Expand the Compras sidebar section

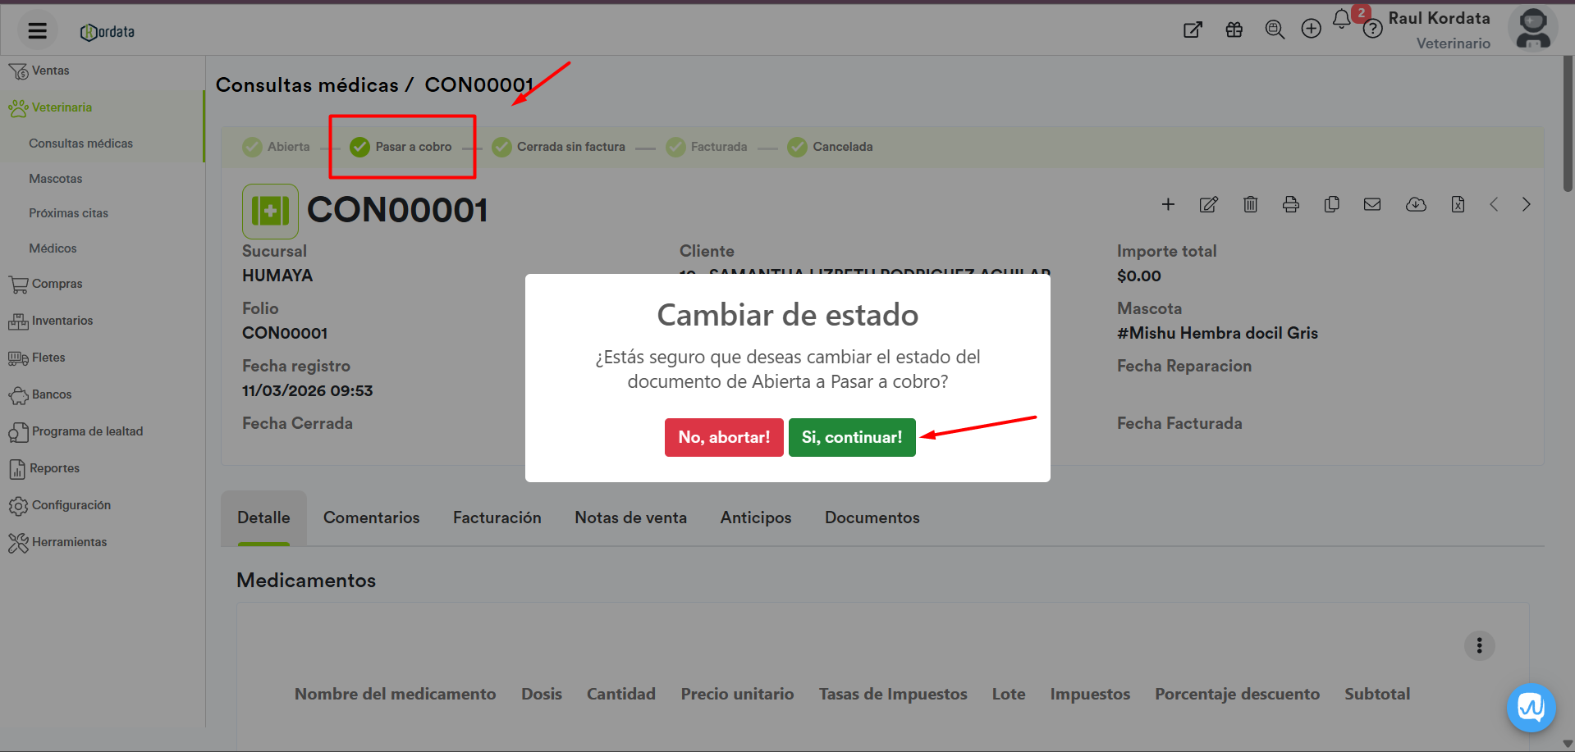click(57, 284)
